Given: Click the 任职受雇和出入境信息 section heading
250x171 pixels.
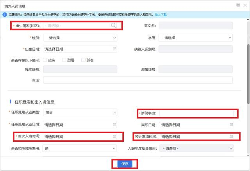Looking at the screenshot, I should [x=34, y=102].
